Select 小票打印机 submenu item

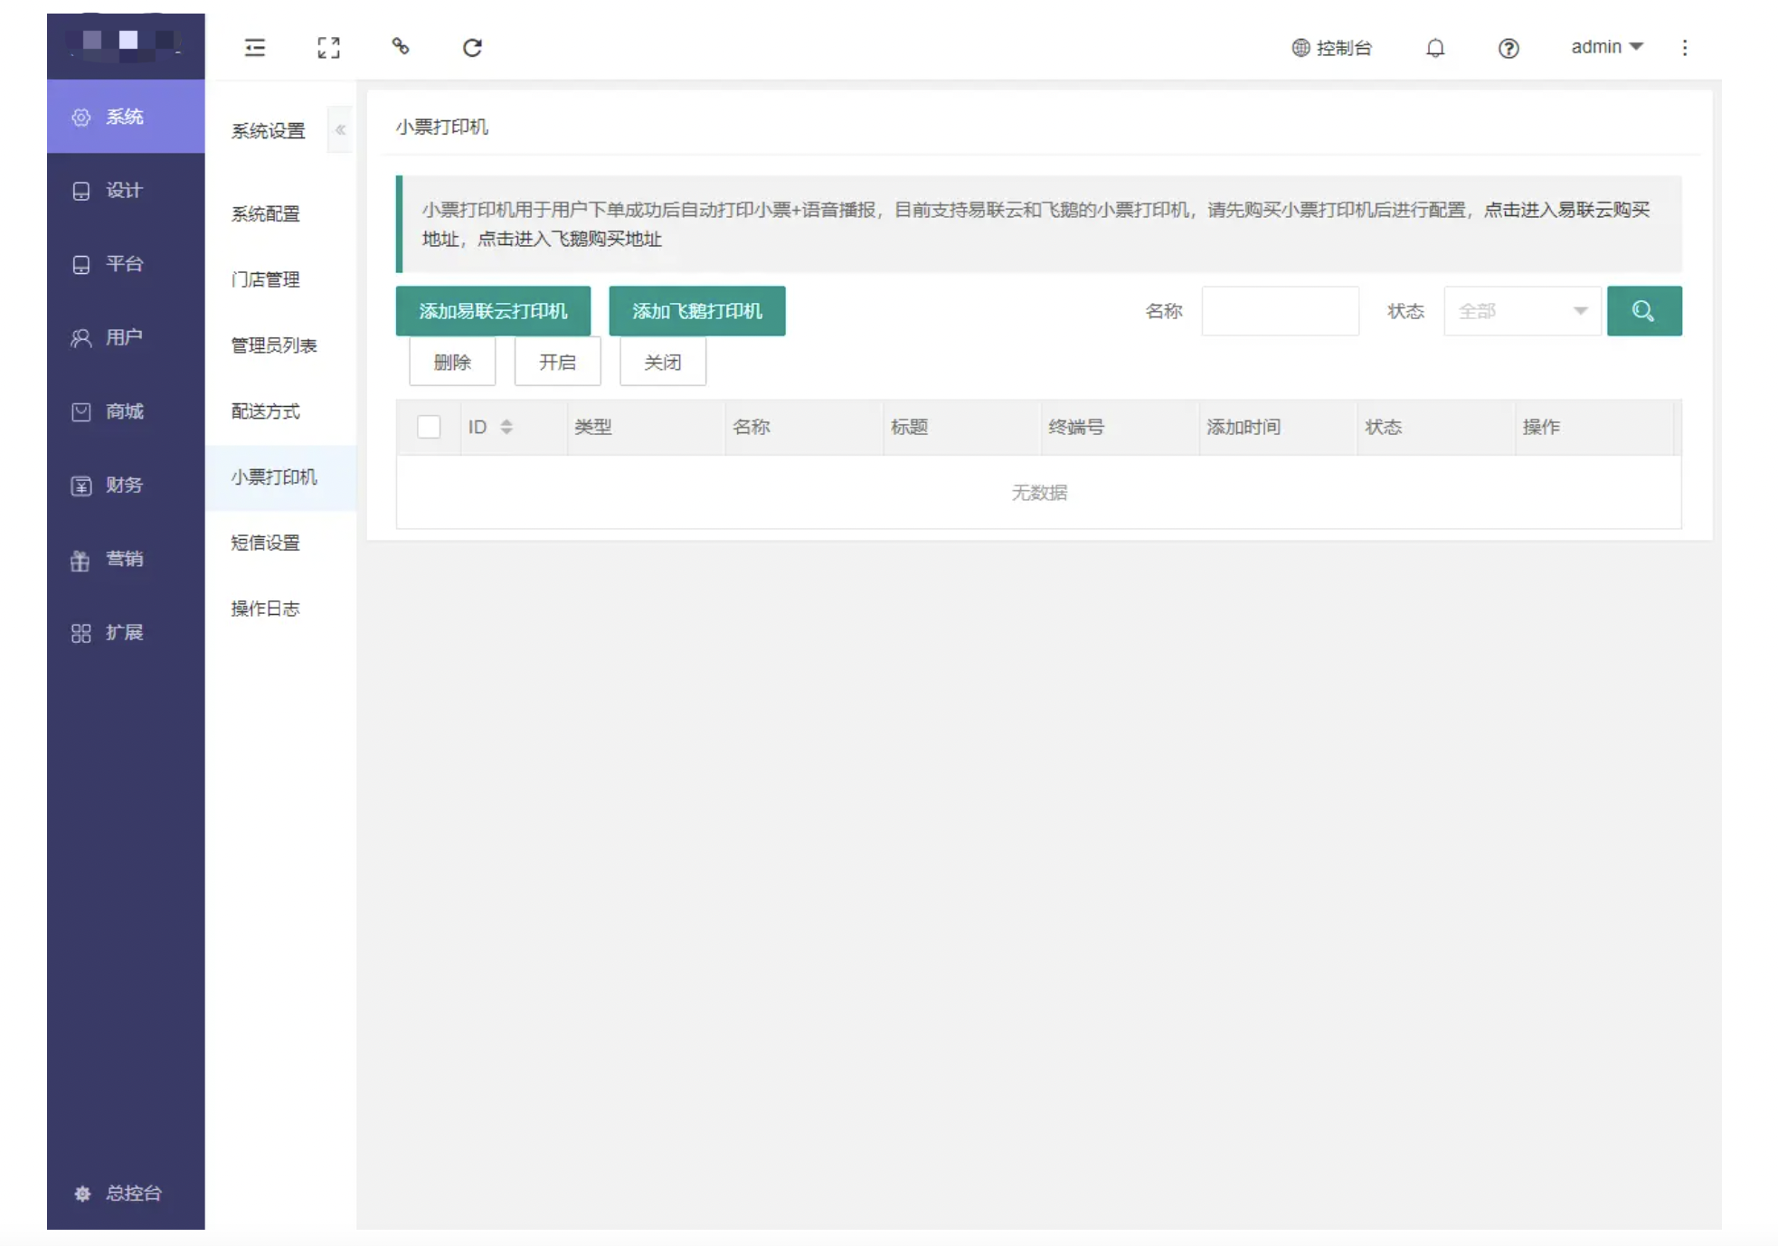click(280, 477)
